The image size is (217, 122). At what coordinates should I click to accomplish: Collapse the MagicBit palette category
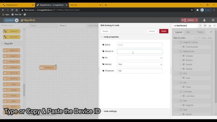11,44
